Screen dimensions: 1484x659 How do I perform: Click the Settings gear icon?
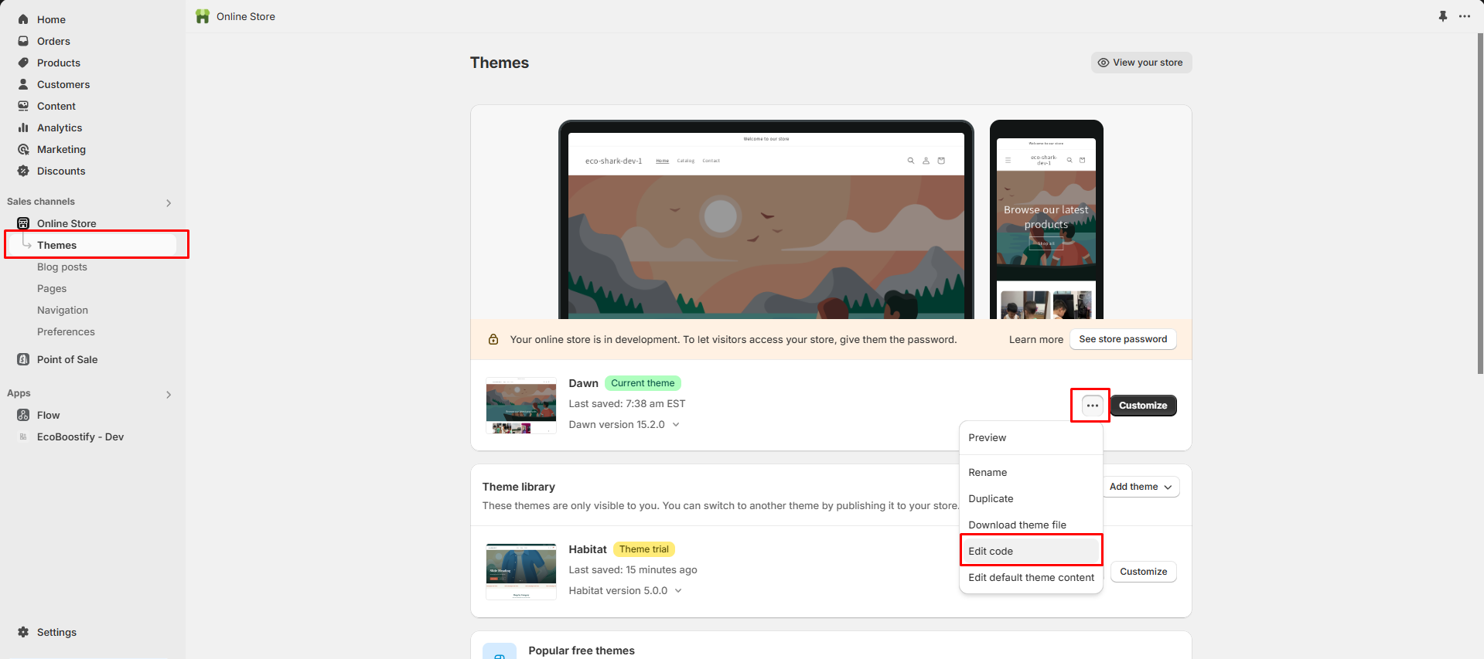23,632
